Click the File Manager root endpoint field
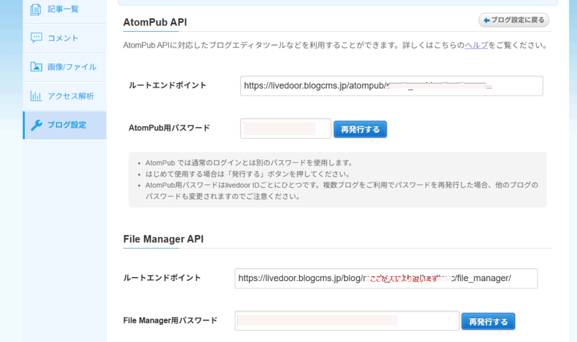 [x=386, y=278]
